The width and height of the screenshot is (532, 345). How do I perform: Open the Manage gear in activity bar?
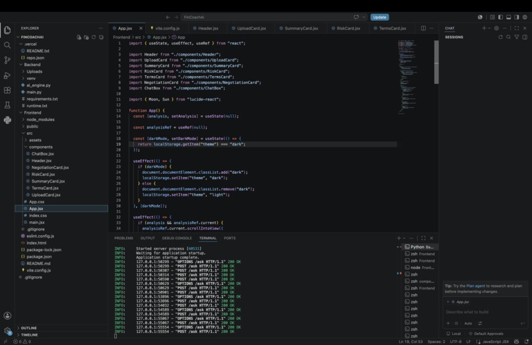click(x=7, y=330)
